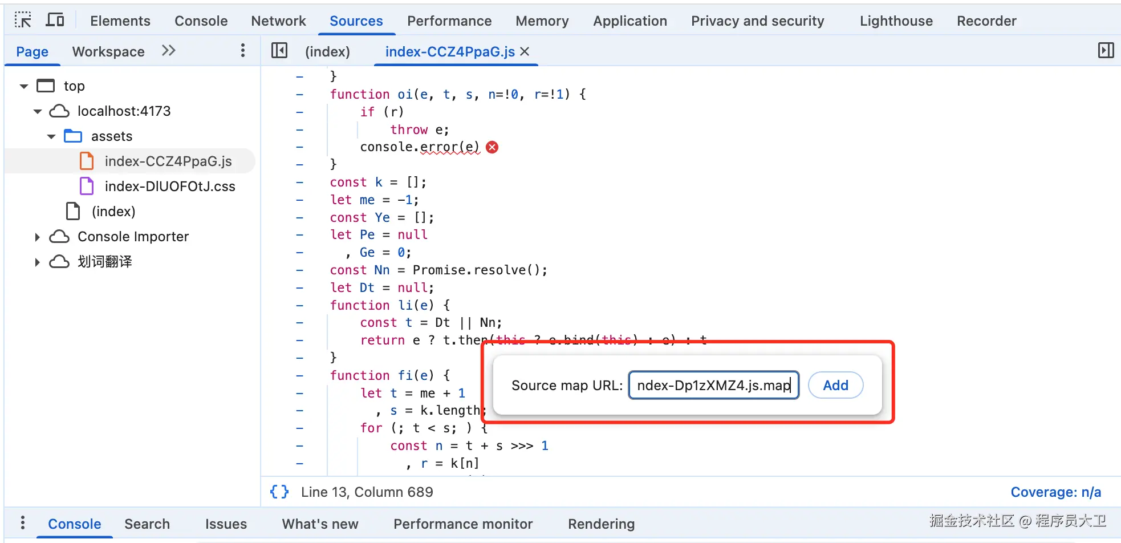Viewport: 1121px width, 543px height.
Task: Collapse the assets folder
Action: pos(51,136)
